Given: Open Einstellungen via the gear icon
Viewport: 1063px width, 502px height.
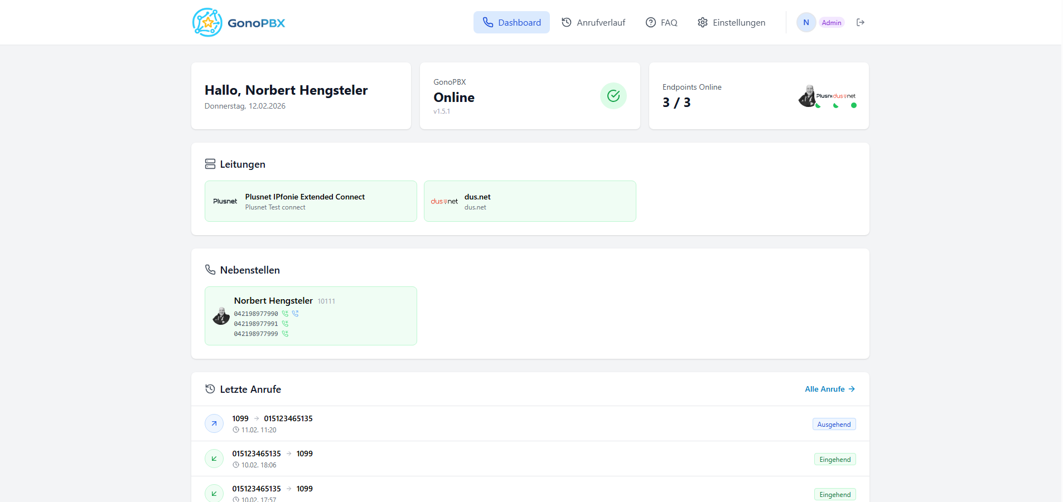Looking at the screenshot, I should (703, 22).
